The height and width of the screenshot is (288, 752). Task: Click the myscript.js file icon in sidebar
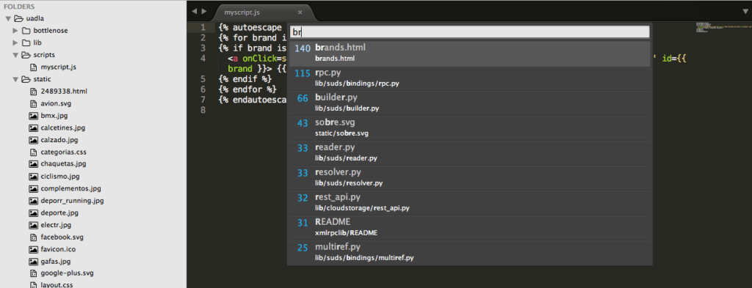tap(33, 67)
